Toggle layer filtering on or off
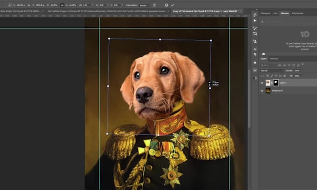Viewport: 317px width, 190px height. click(303, 64)
